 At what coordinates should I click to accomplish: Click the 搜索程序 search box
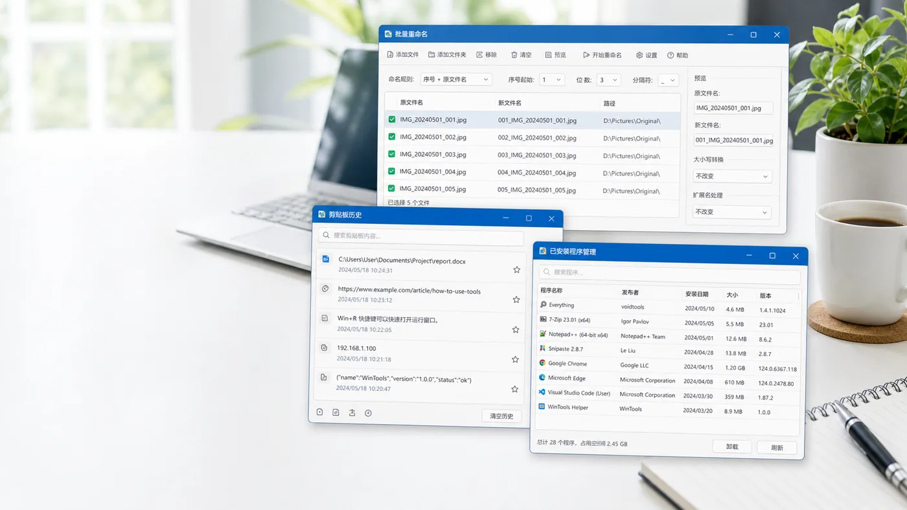pyautogui.click(x=669, y=274)
